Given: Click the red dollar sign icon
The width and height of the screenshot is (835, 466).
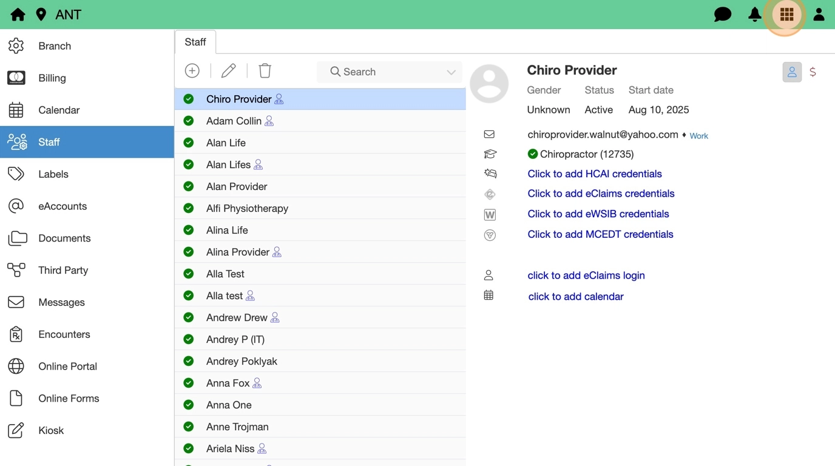Looking at the screenshot, I should [x=813, y=72].
